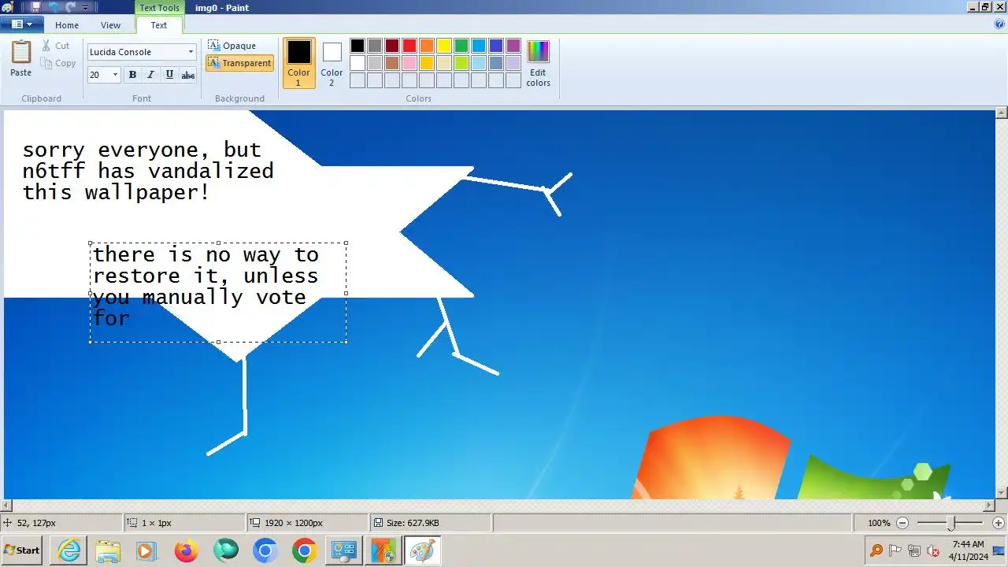Viewport: 1008px width, 567px height.
Task: Select Transparent background option
Action: (x=239, y=63)
